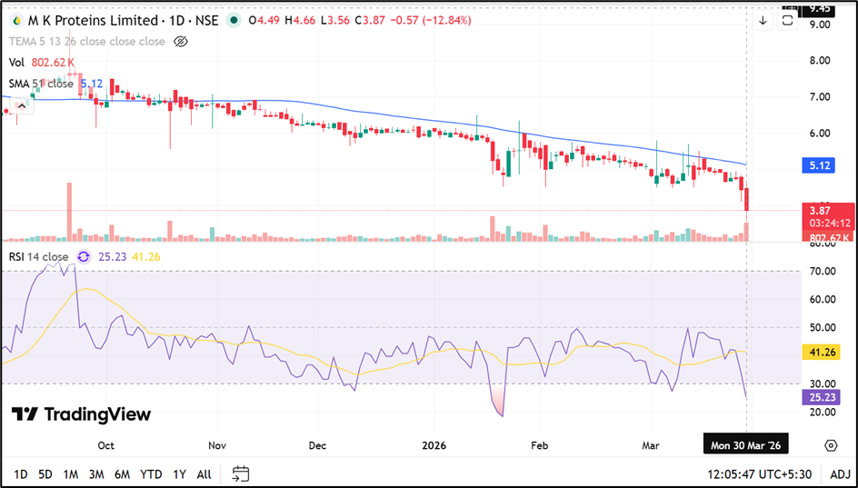Viewport: 858px width, 488px height.
Task: Click the down arrow button near price scale
Action: coord(763,20)
